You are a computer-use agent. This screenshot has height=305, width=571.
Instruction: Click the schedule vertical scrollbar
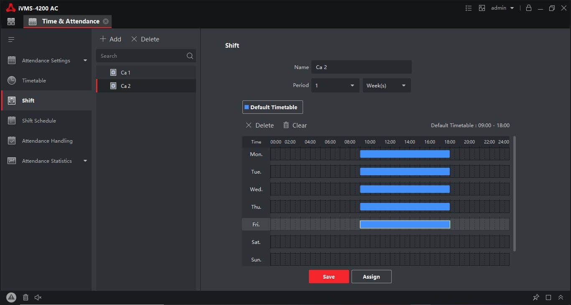(x=515, y=193)
